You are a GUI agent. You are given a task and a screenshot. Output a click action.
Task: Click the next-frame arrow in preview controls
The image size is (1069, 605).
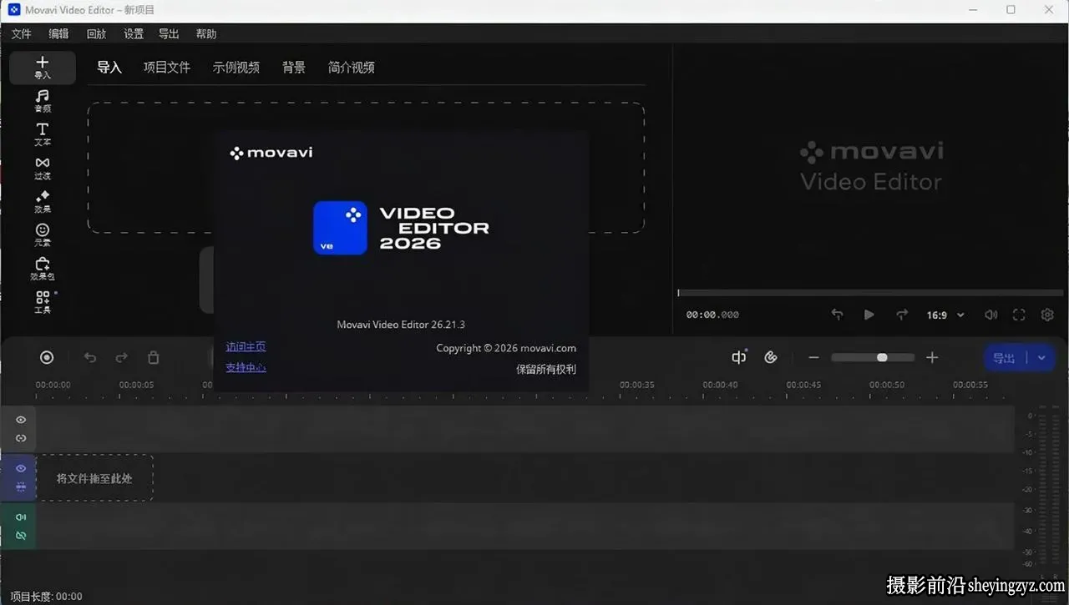902,315
